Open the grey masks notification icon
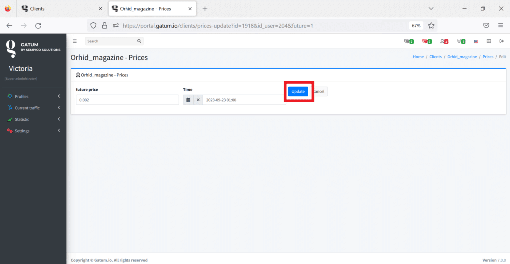This screenshot has height=264, width=510. click(x=409, y=41)
